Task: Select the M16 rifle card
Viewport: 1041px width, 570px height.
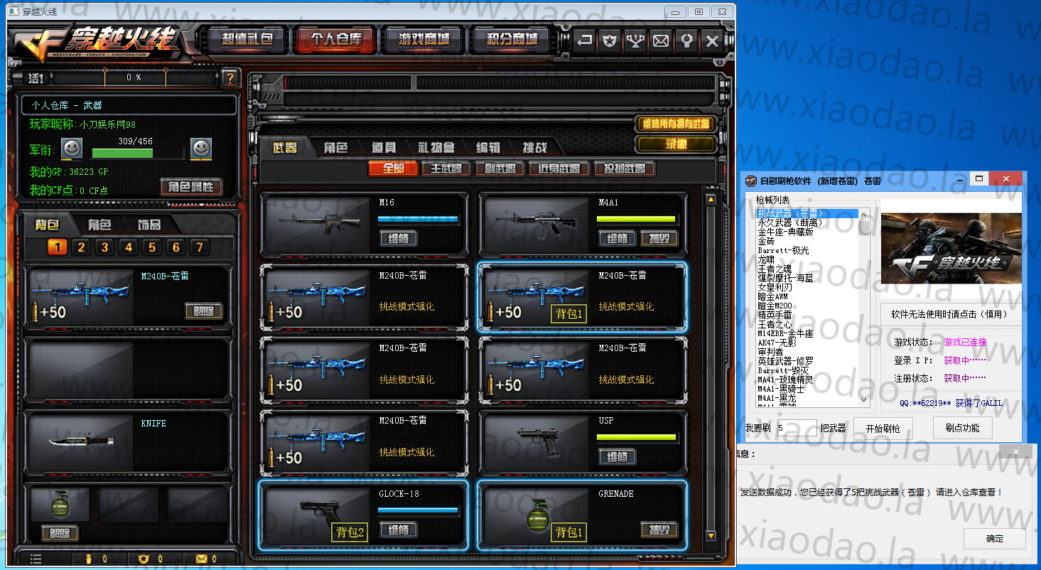Action: pyautogui.click(x=364, y=224)
